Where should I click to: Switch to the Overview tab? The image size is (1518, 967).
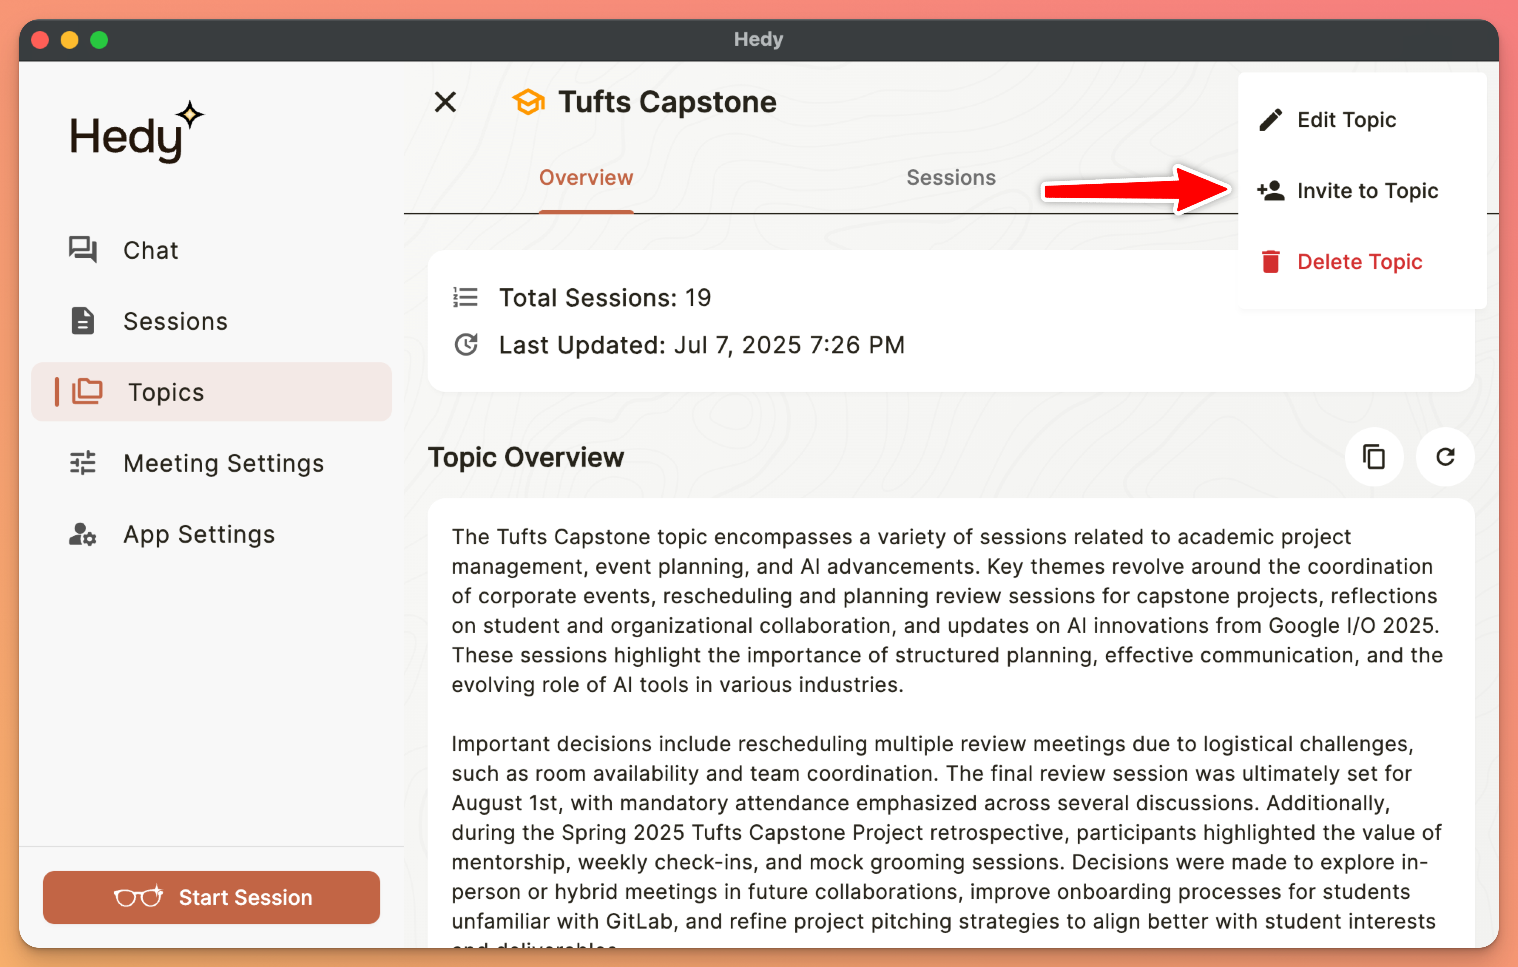click(x=586, y=178)
